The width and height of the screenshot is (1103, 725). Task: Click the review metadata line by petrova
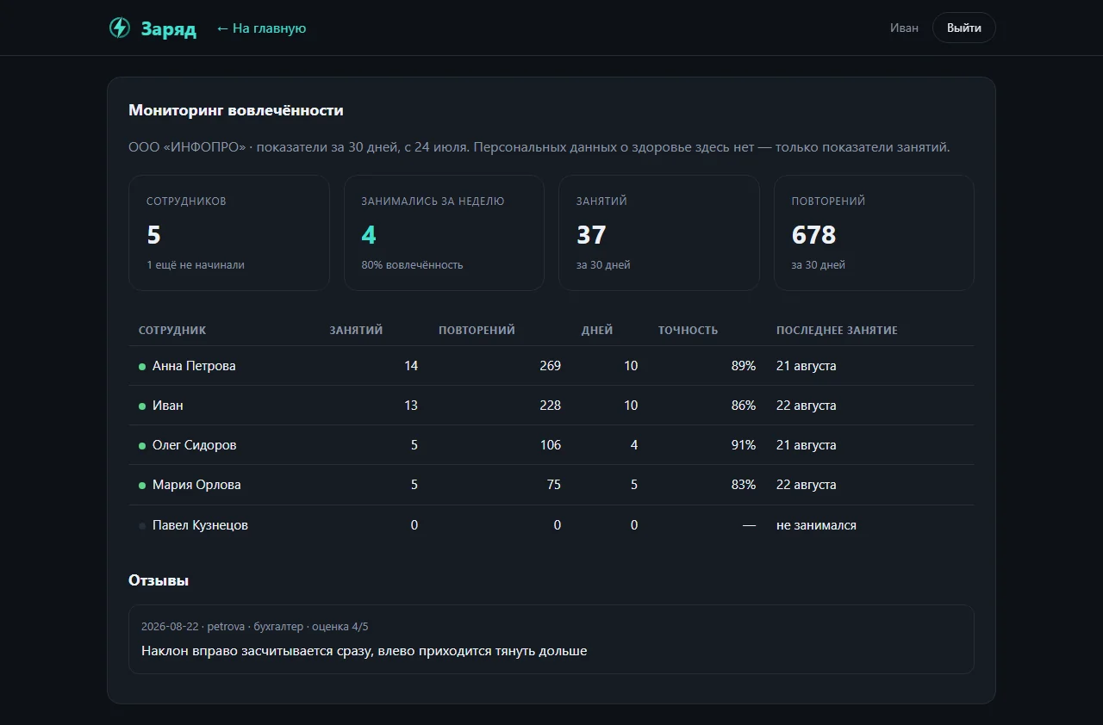coord(255,627)
